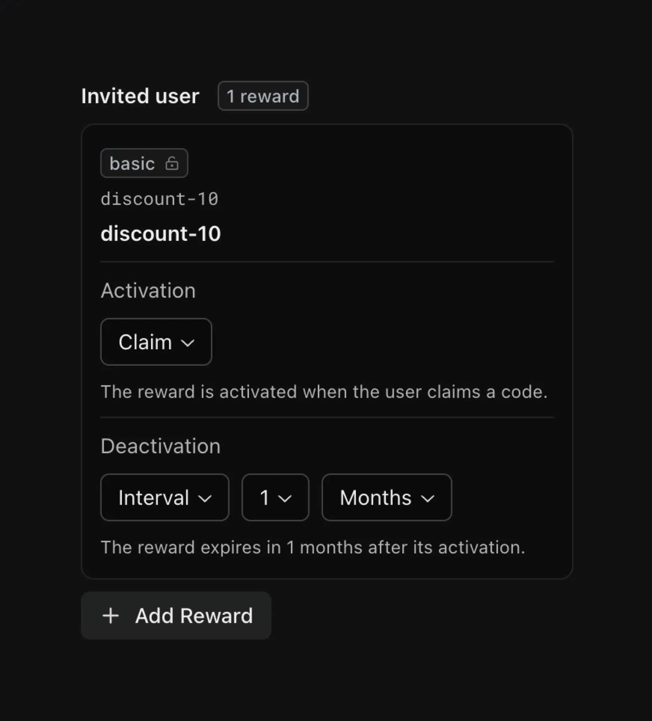Select the discount-10 code text
This screenshot has height=721, width=652.
pos(160,198)
